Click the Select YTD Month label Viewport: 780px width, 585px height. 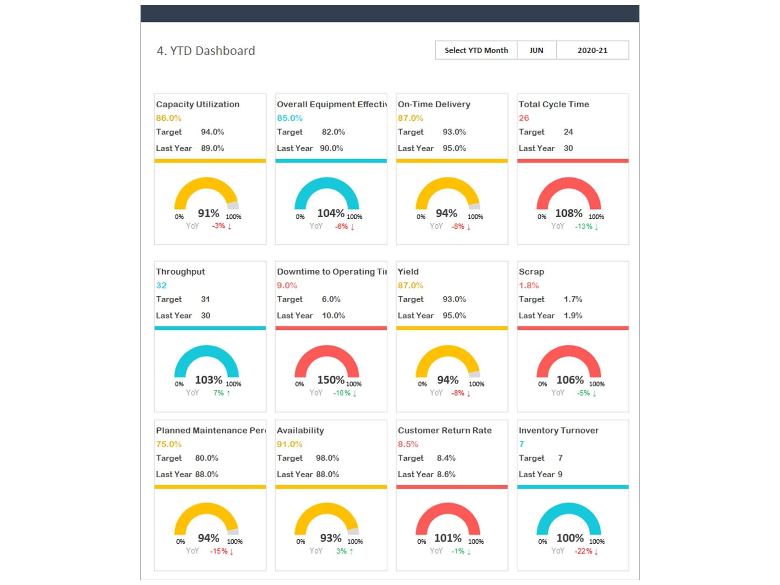pyautogui.click(x=476, y=50)
